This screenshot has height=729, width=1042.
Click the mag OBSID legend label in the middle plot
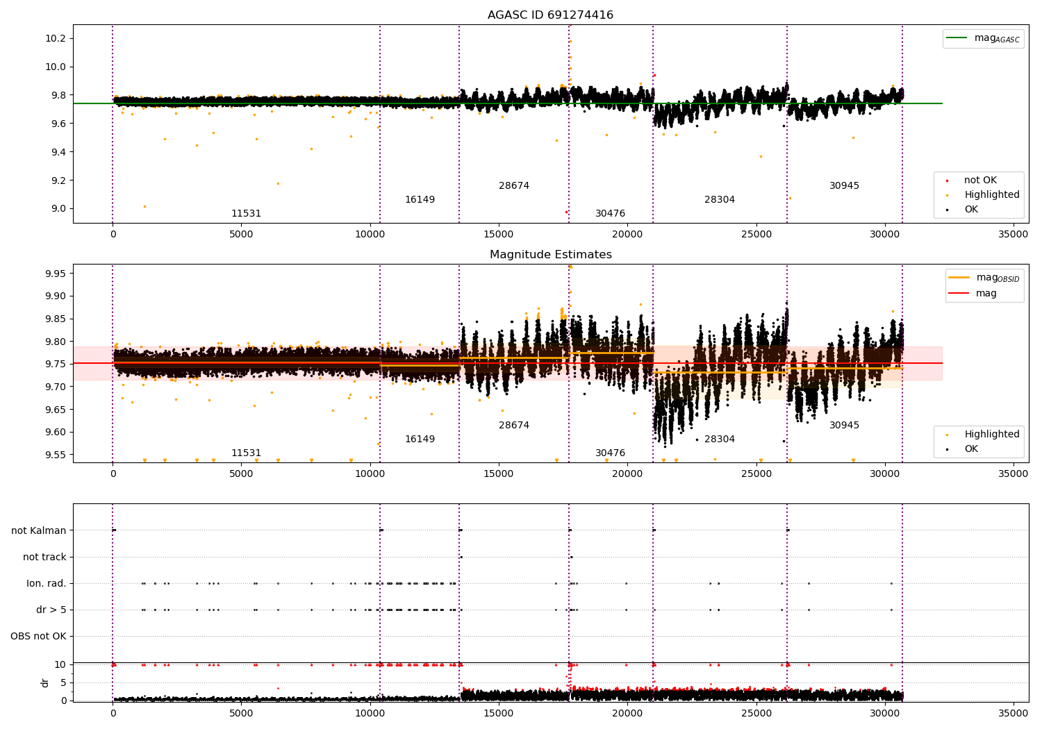[x=998, y=278]
